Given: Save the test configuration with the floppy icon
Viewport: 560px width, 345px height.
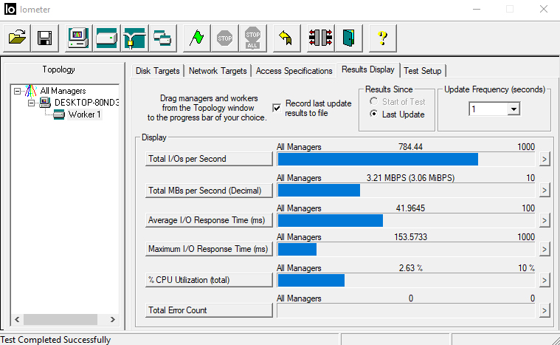Looking at the screenshot, I should point(44,37).
